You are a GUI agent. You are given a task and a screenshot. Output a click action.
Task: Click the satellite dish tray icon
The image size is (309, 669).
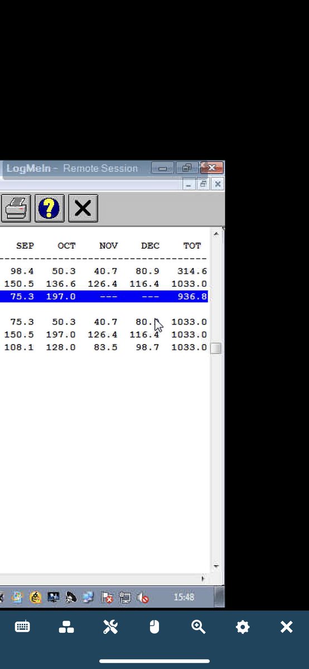click(71, 598)
